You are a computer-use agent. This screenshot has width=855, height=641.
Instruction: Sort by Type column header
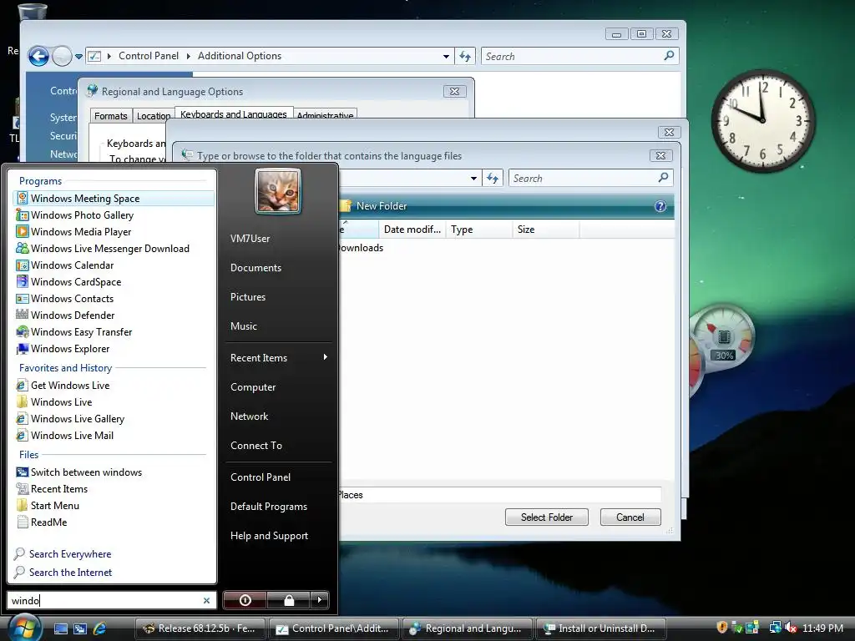(x=478, y=230)
